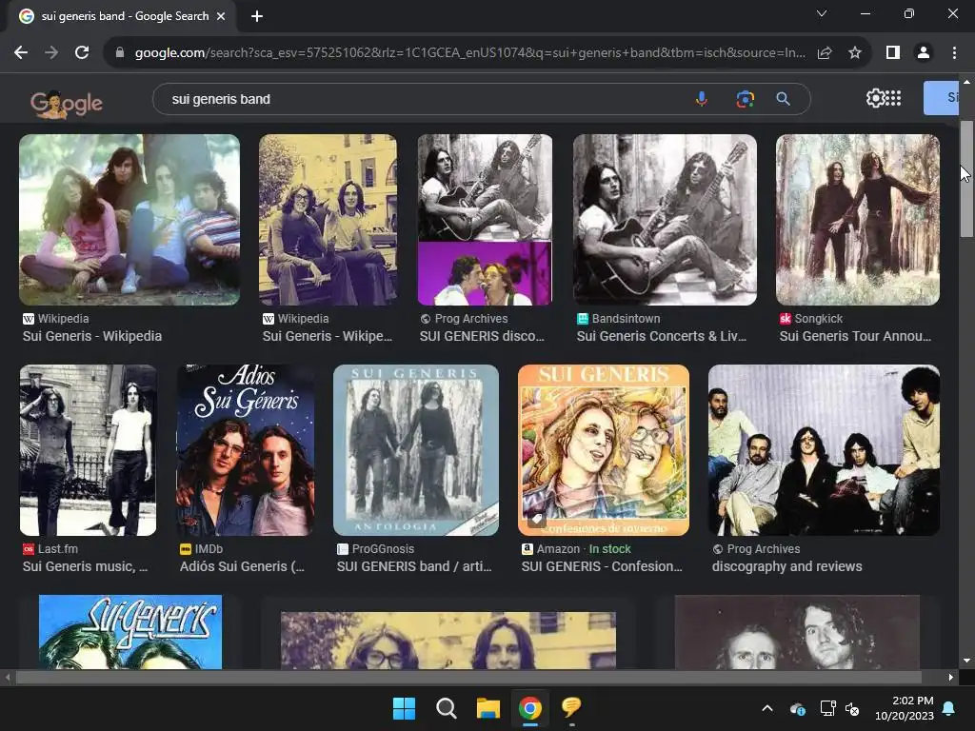Open the Windows Start menu
Screen dimensions: 975x731
tap(404, 708)
